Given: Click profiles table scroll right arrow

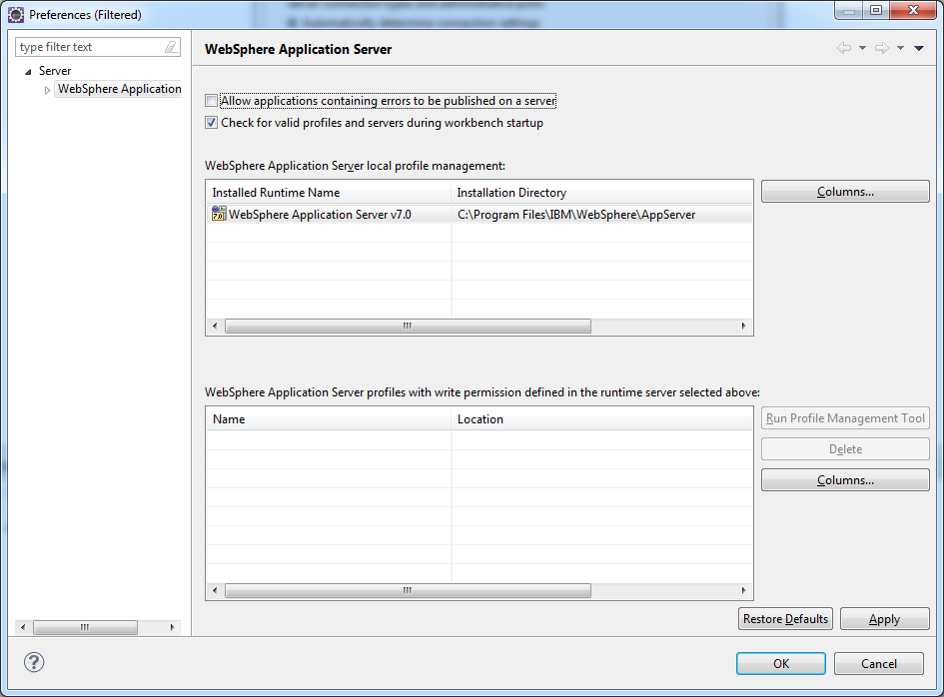Looking at the screenshot, I should pyautogui.click(x=743, y=590).
